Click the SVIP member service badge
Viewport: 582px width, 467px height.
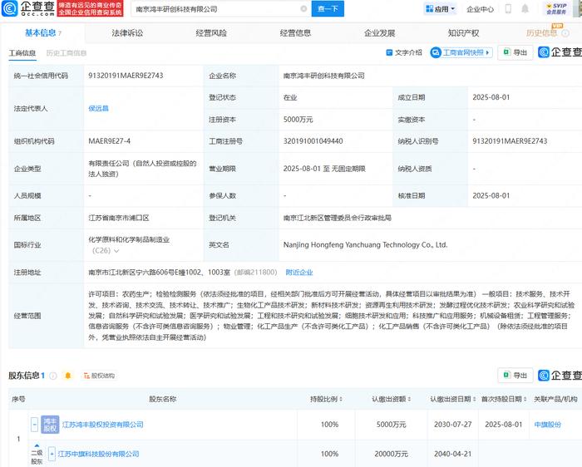point(556,8)
